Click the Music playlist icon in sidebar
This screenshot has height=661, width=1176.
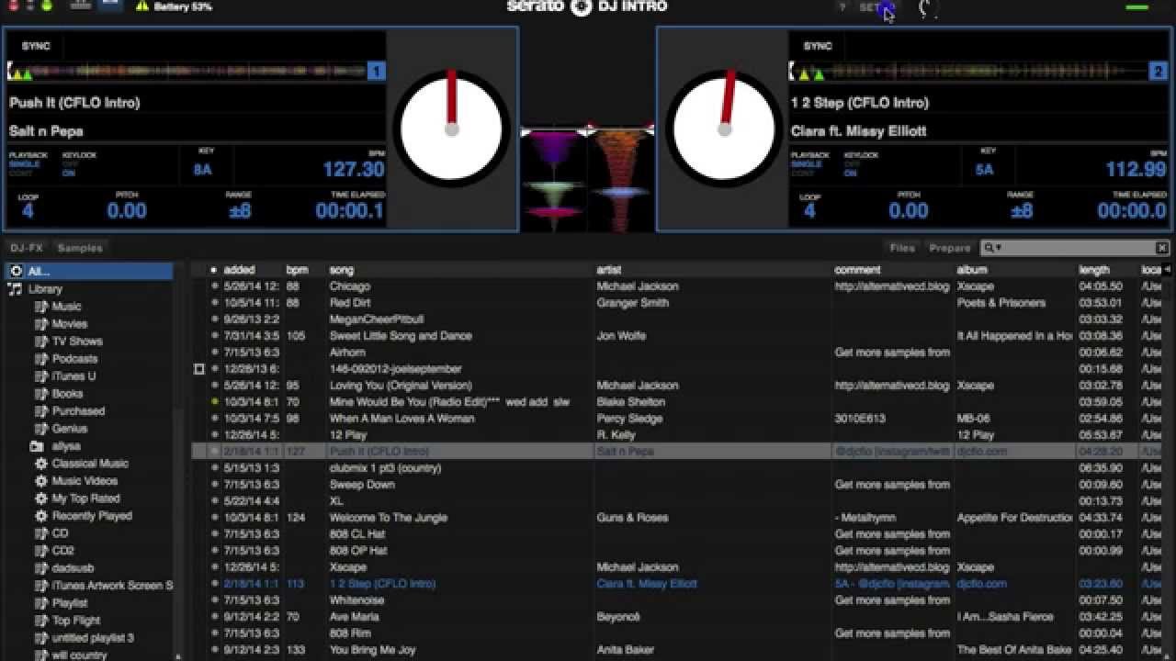(40, 307)
